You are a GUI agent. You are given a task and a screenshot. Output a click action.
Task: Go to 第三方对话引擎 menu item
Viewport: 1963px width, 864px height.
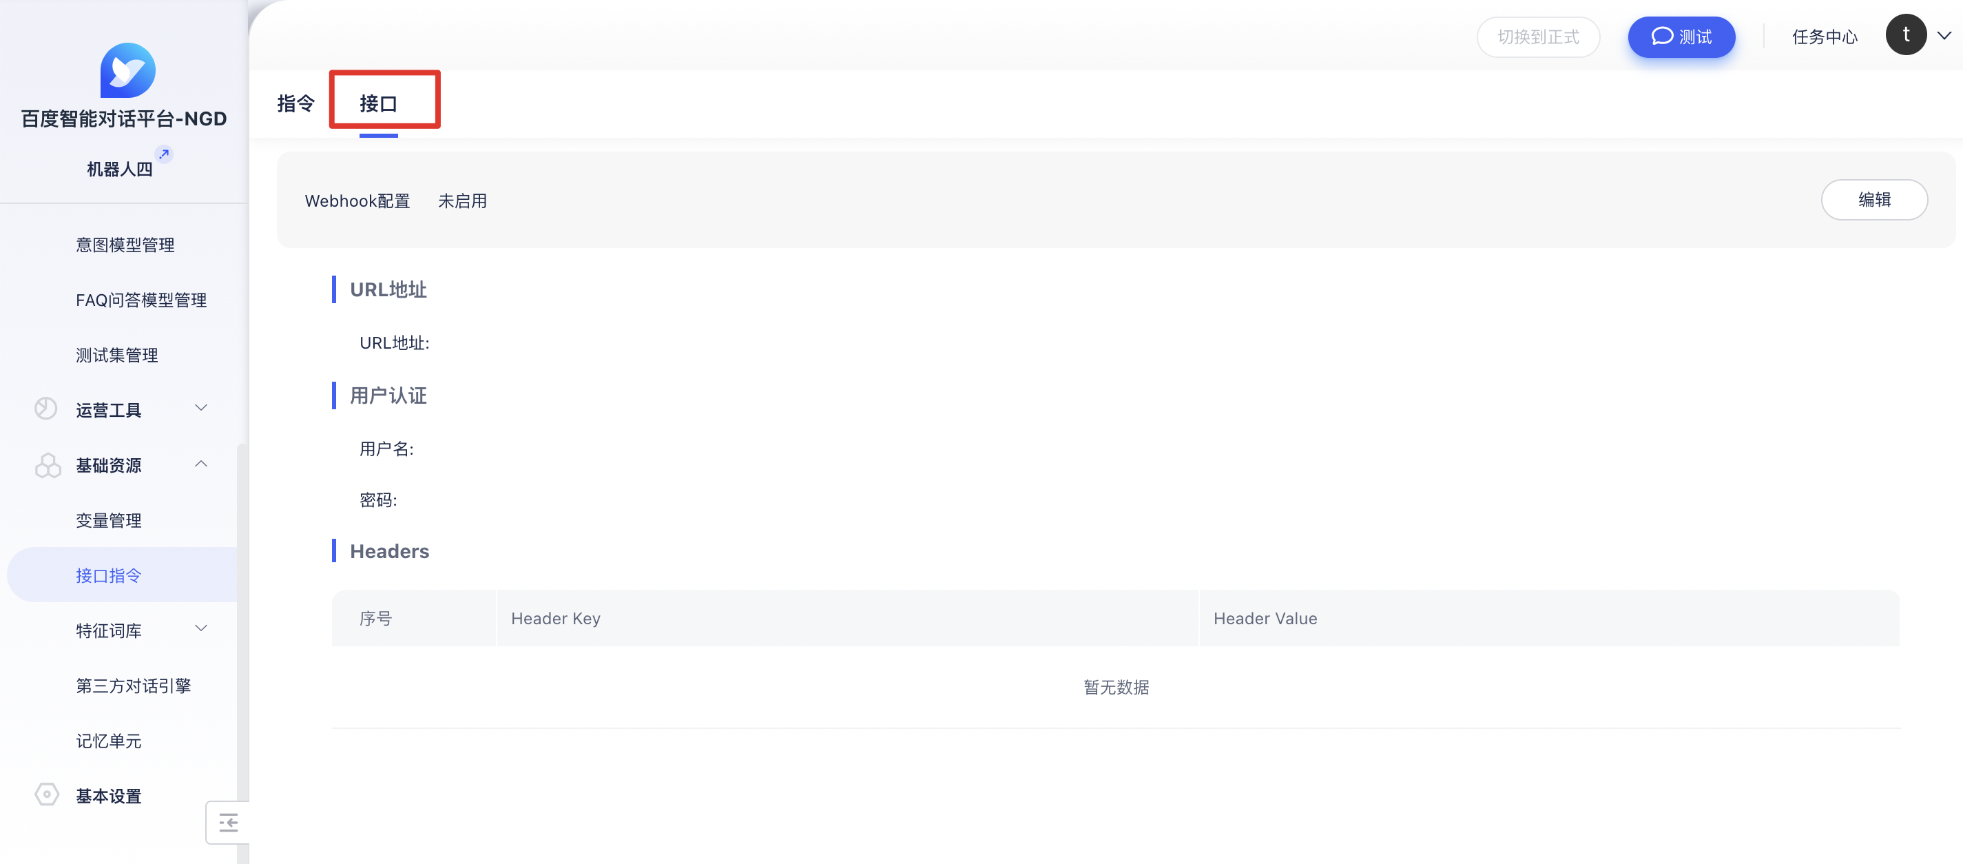coord(134,686)
